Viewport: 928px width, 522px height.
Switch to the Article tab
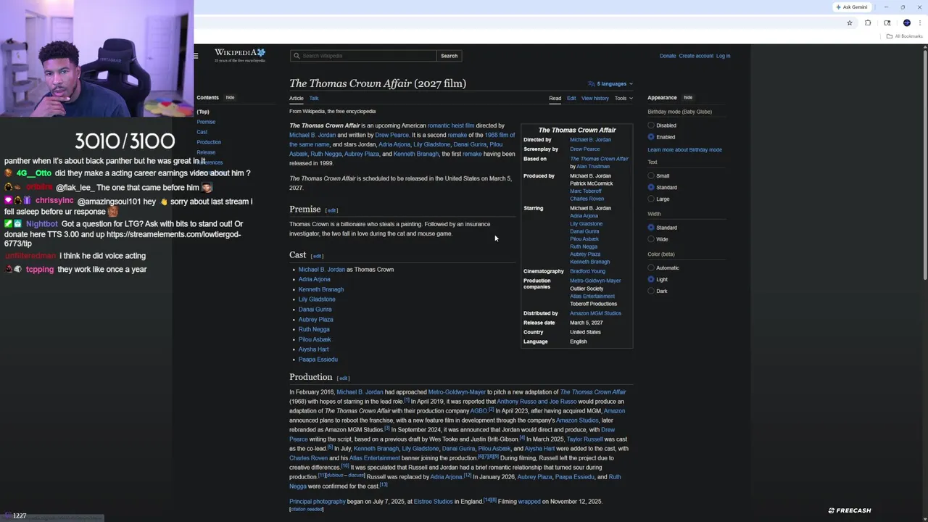pos(297,99)
